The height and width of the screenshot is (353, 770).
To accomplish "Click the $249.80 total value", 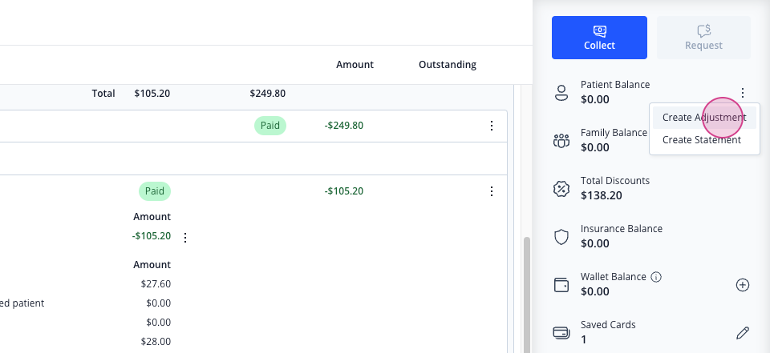I will [x=268, y=93].
